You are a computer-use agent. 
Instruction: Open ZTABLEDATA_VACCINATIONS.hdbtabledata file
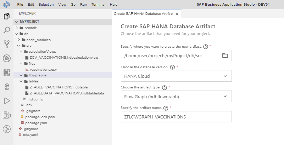[67, 93]
